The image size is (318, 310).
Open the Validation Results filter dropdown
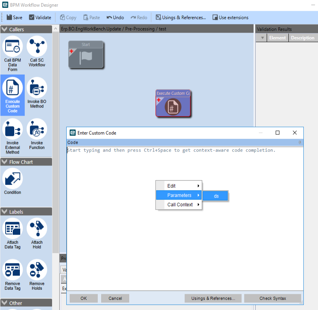262,38
